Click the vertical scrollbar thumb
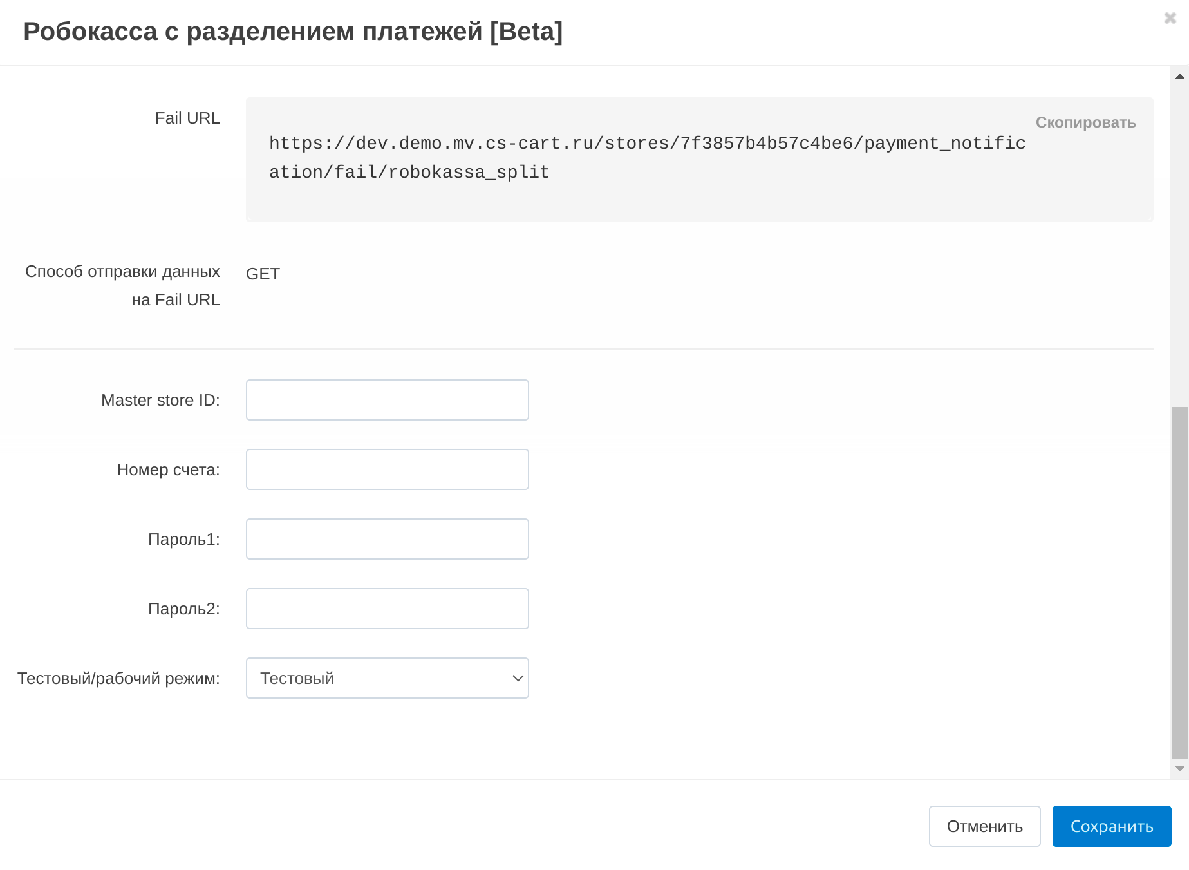 coord(1179,582)
